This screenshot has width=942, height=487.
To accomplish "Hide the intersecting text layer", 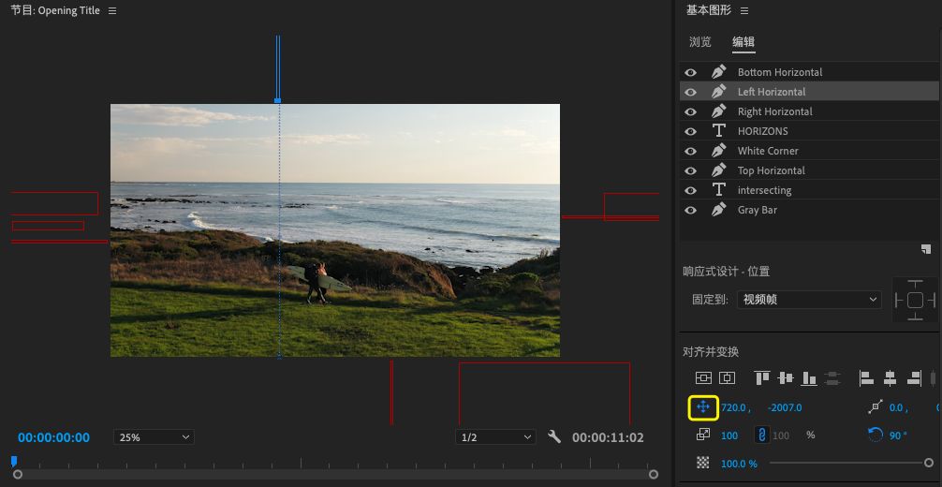I will [691, 190].
